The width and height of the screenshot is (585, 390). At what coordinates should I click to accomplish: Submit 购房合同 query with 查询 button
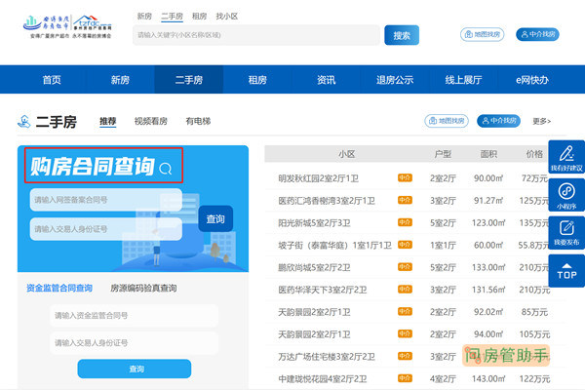215,218
